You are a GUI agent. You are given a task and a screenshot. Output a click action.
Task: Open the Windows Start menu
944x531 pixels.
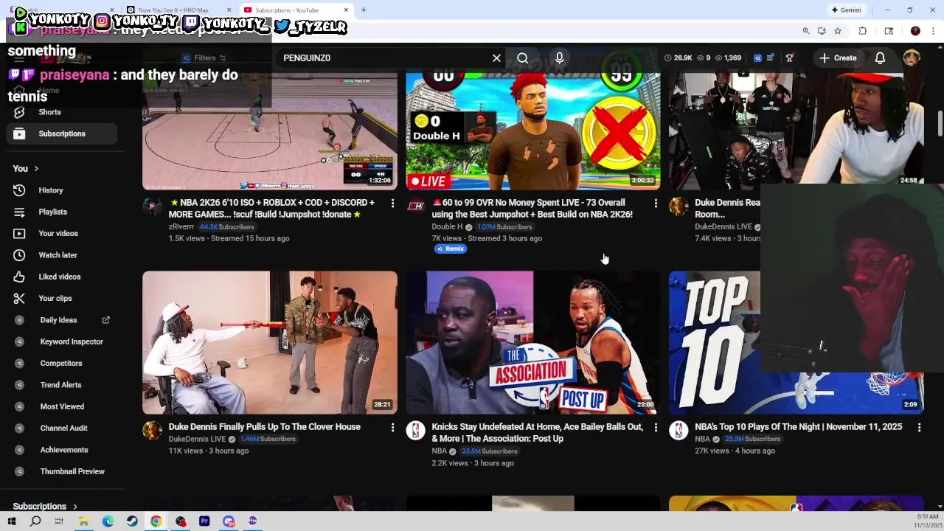tap(12, 521)
